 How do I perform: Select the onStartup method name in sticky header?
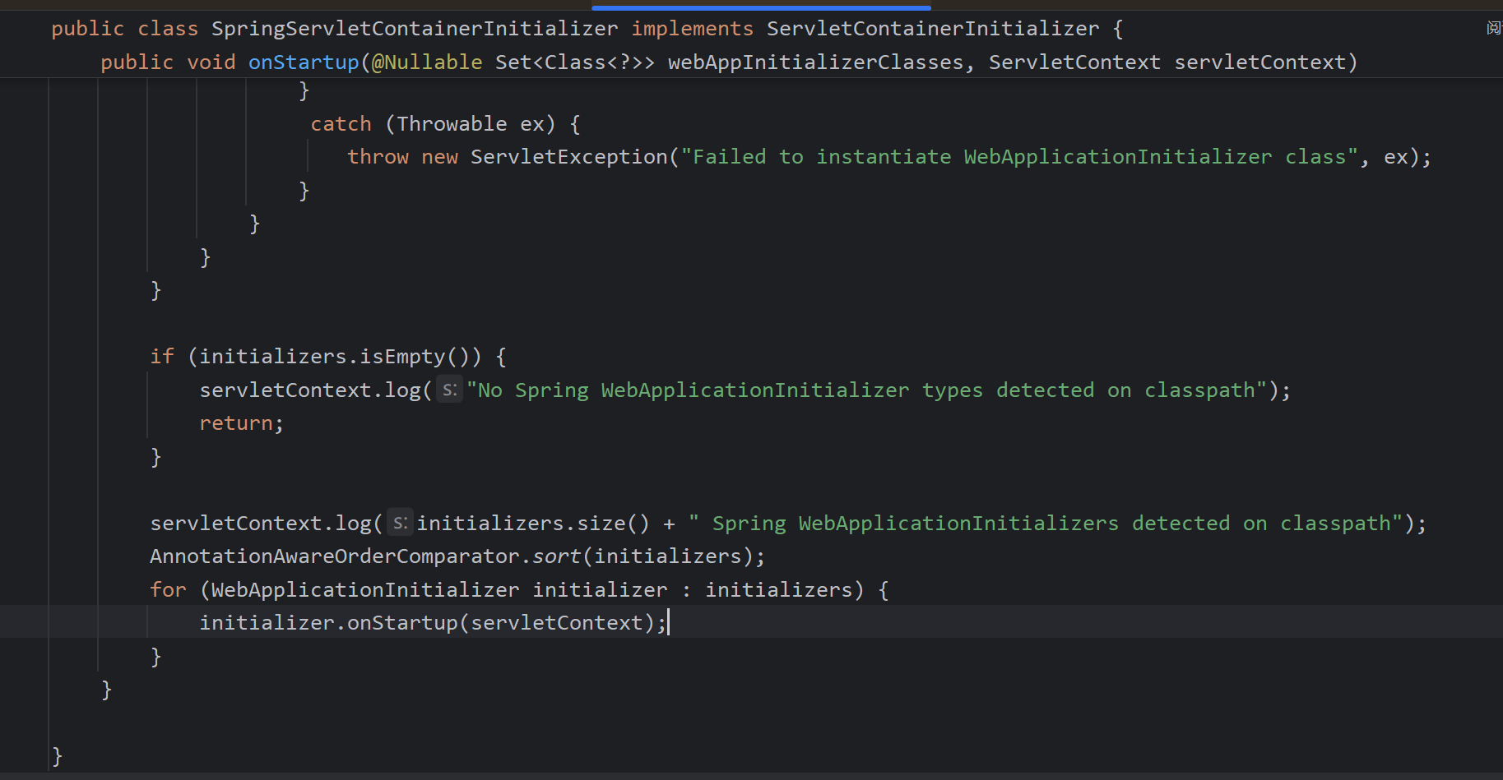[304, 62]
